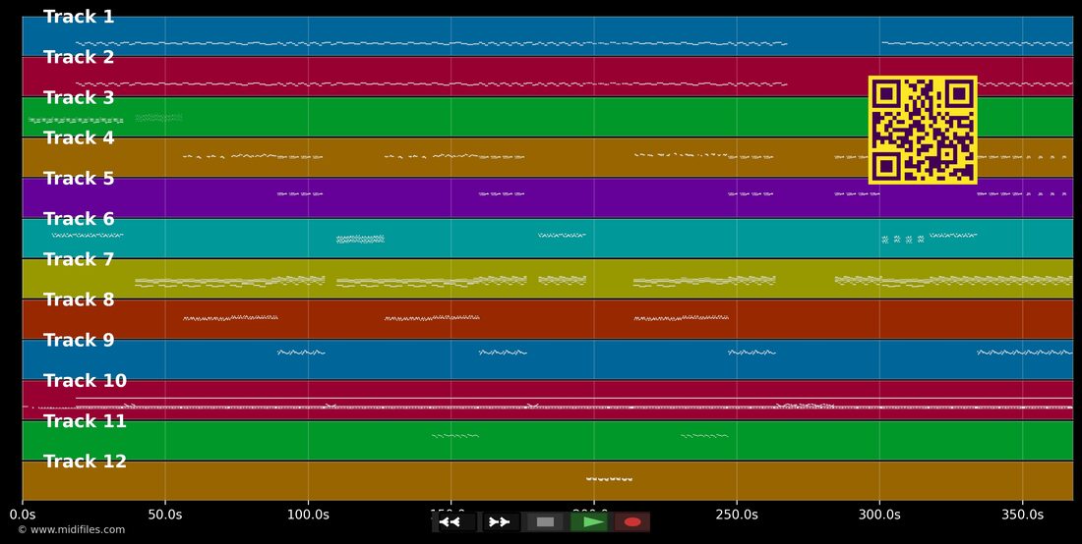Click the 250.0s timeline marker
The height and width of the screenshot is (544, 1082).
click(x=737, y=515)
